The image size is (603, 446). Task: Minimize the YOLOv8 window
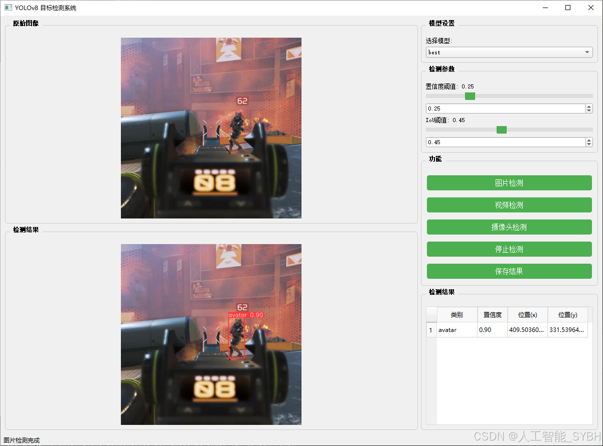tap(545, 8)
